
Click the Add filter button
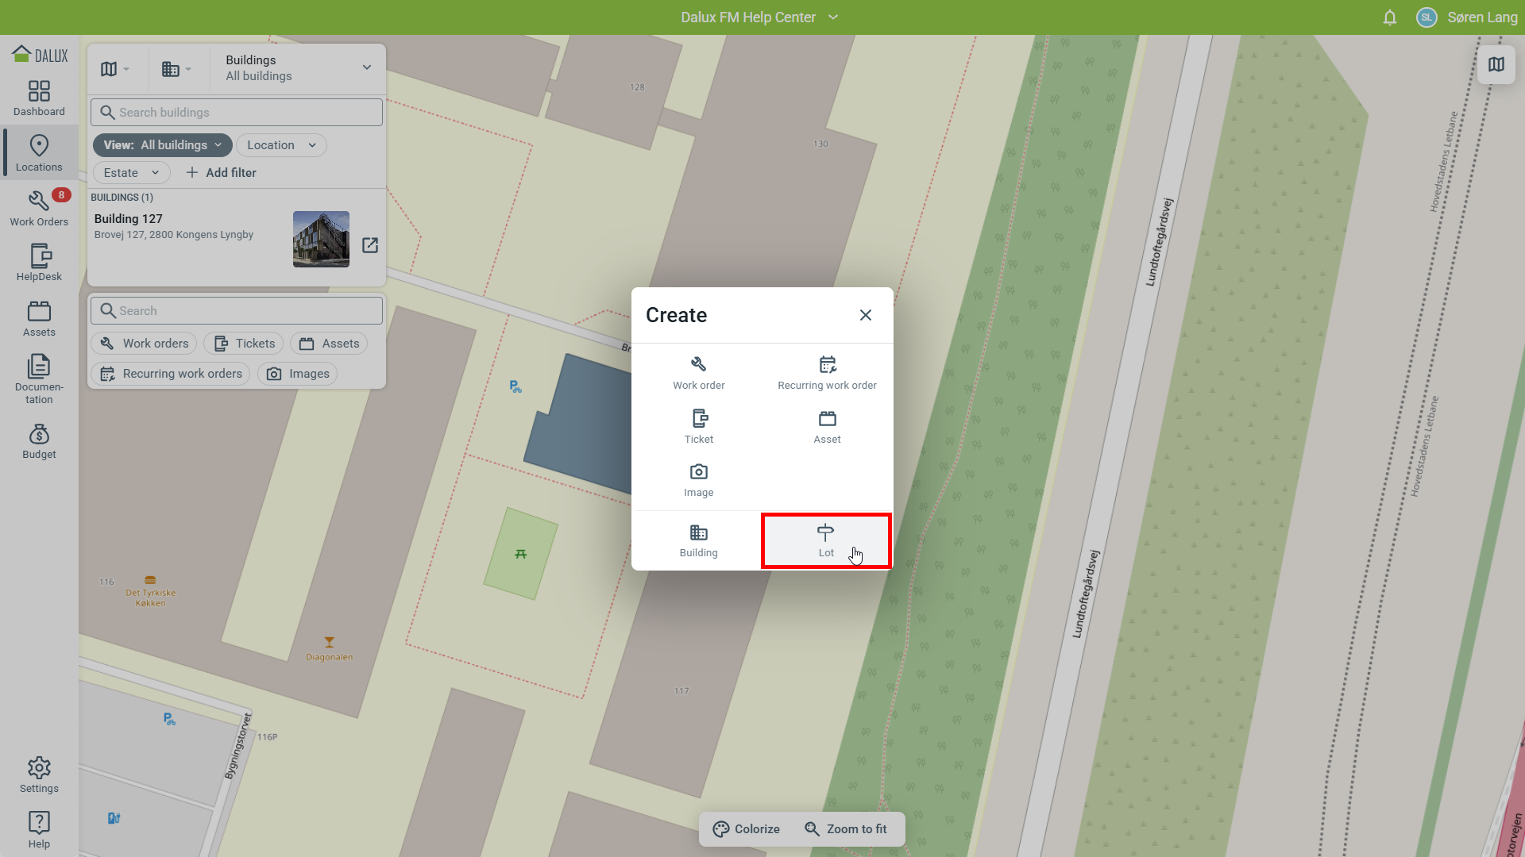(221, 173)
